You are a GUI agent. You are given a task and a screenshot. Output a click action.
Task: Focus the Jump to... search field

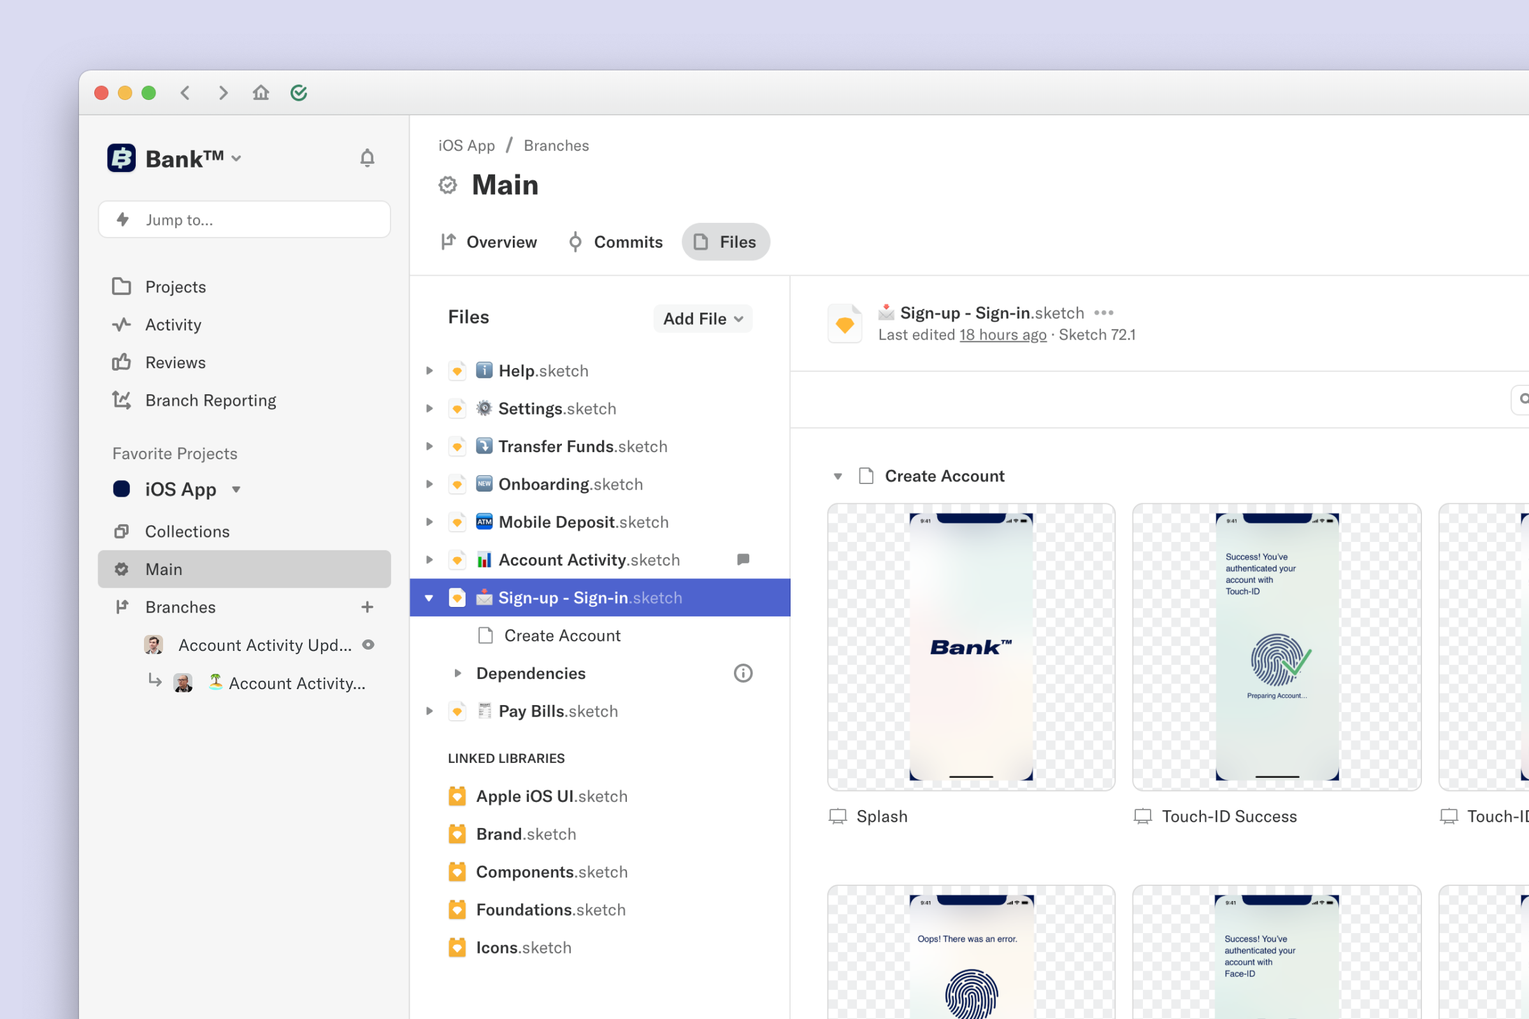(245, 220)
